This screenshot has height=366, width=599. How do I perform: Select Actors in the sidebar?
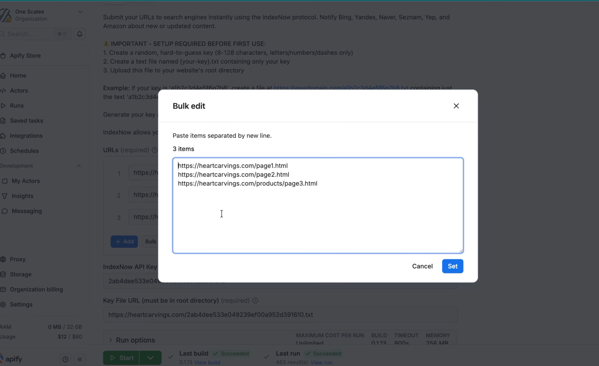(x=19, y=90)
